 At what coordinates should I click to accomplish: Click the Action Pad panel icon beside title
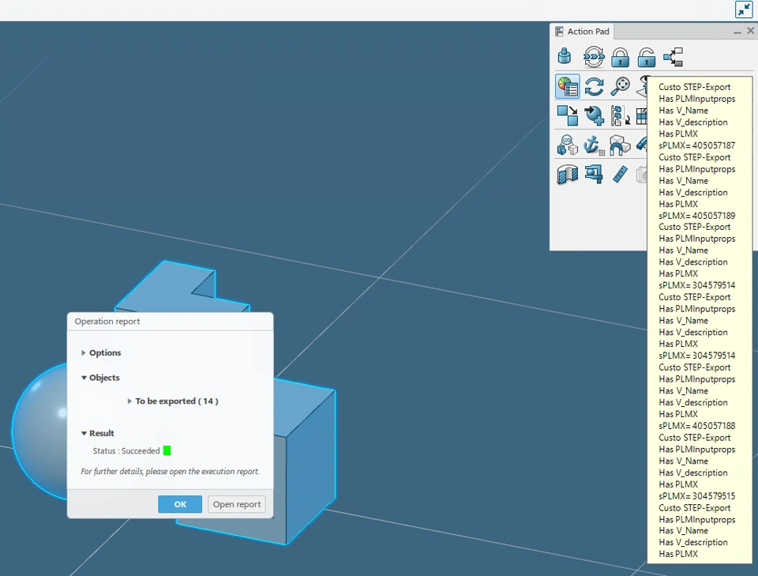pyautogui.click(x=559, y=32)
